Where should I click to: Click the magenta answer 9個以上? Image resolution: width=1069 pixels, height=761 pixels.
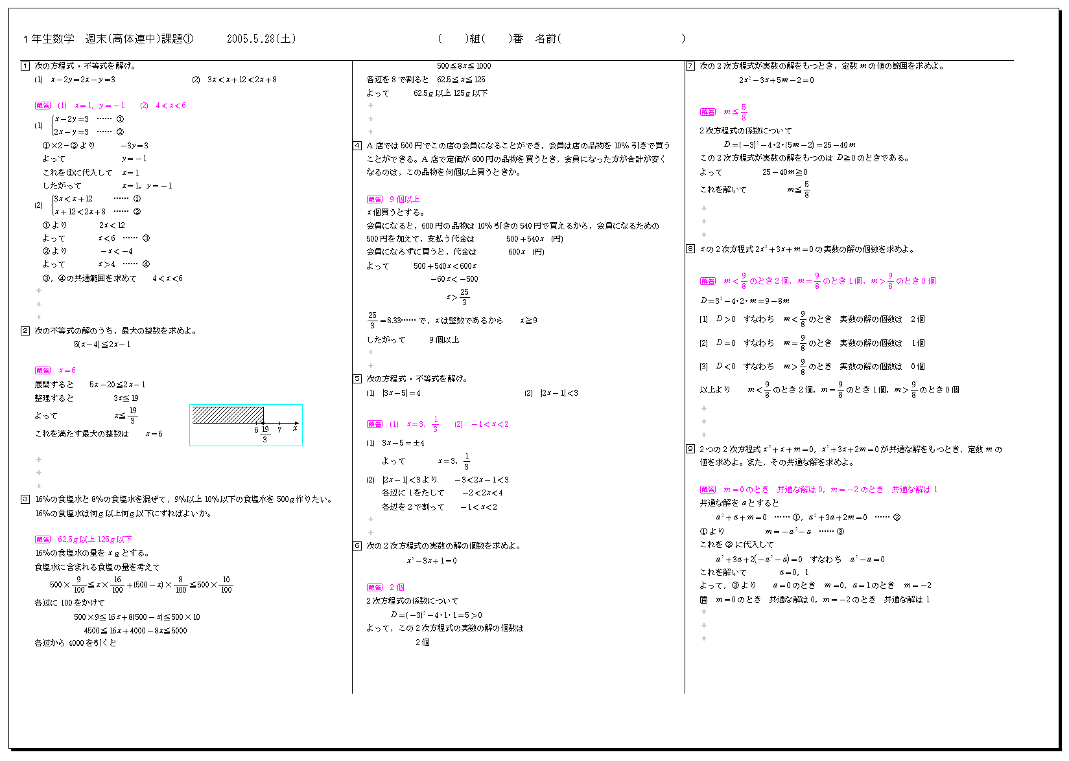405,199
